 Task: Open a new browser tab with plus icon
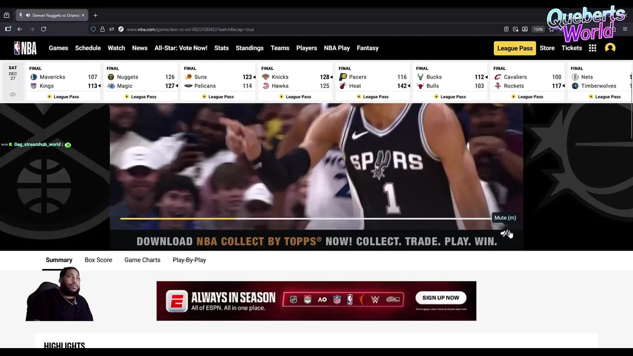95,15
